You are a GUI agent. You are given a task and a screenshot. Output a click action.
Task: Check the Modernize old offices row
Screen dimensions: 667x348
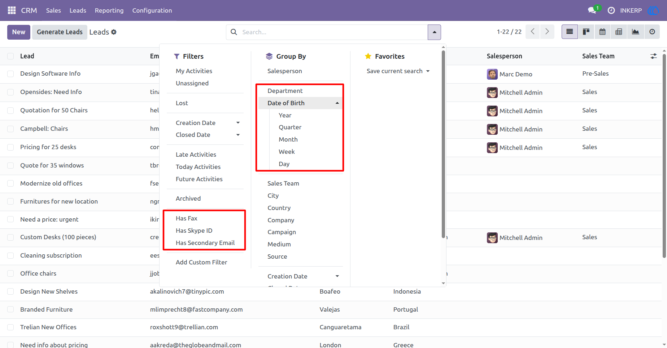[x=10, y=184]
